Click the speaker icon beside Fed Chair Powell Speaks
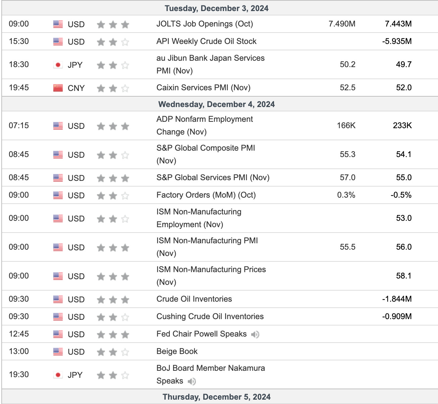438x404 pixels. 255,334
